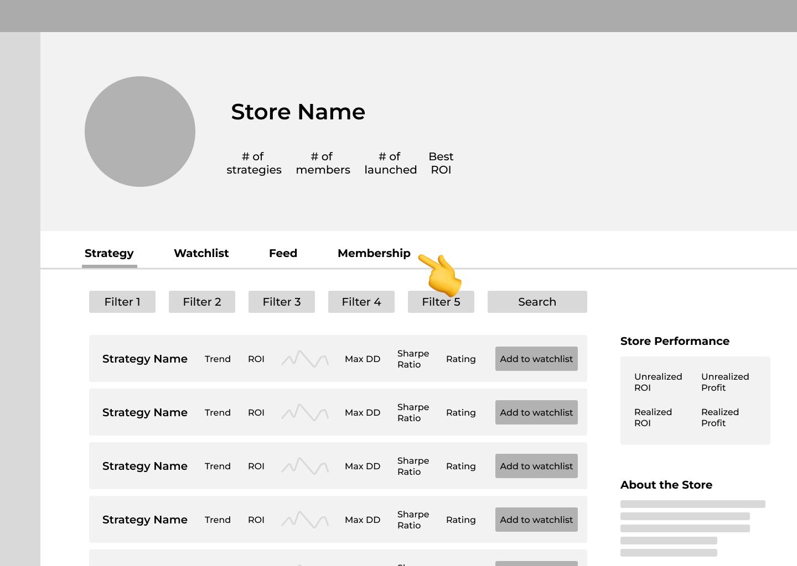Open the Filter 2 dropdown
Image resolution: width=797 pixels, height=566 pixels.
coord(202,302)
